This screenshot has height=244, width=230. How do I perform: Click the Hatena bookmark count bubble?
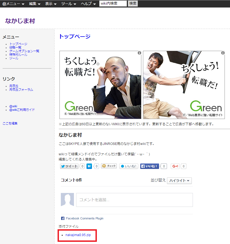[96, 166]
